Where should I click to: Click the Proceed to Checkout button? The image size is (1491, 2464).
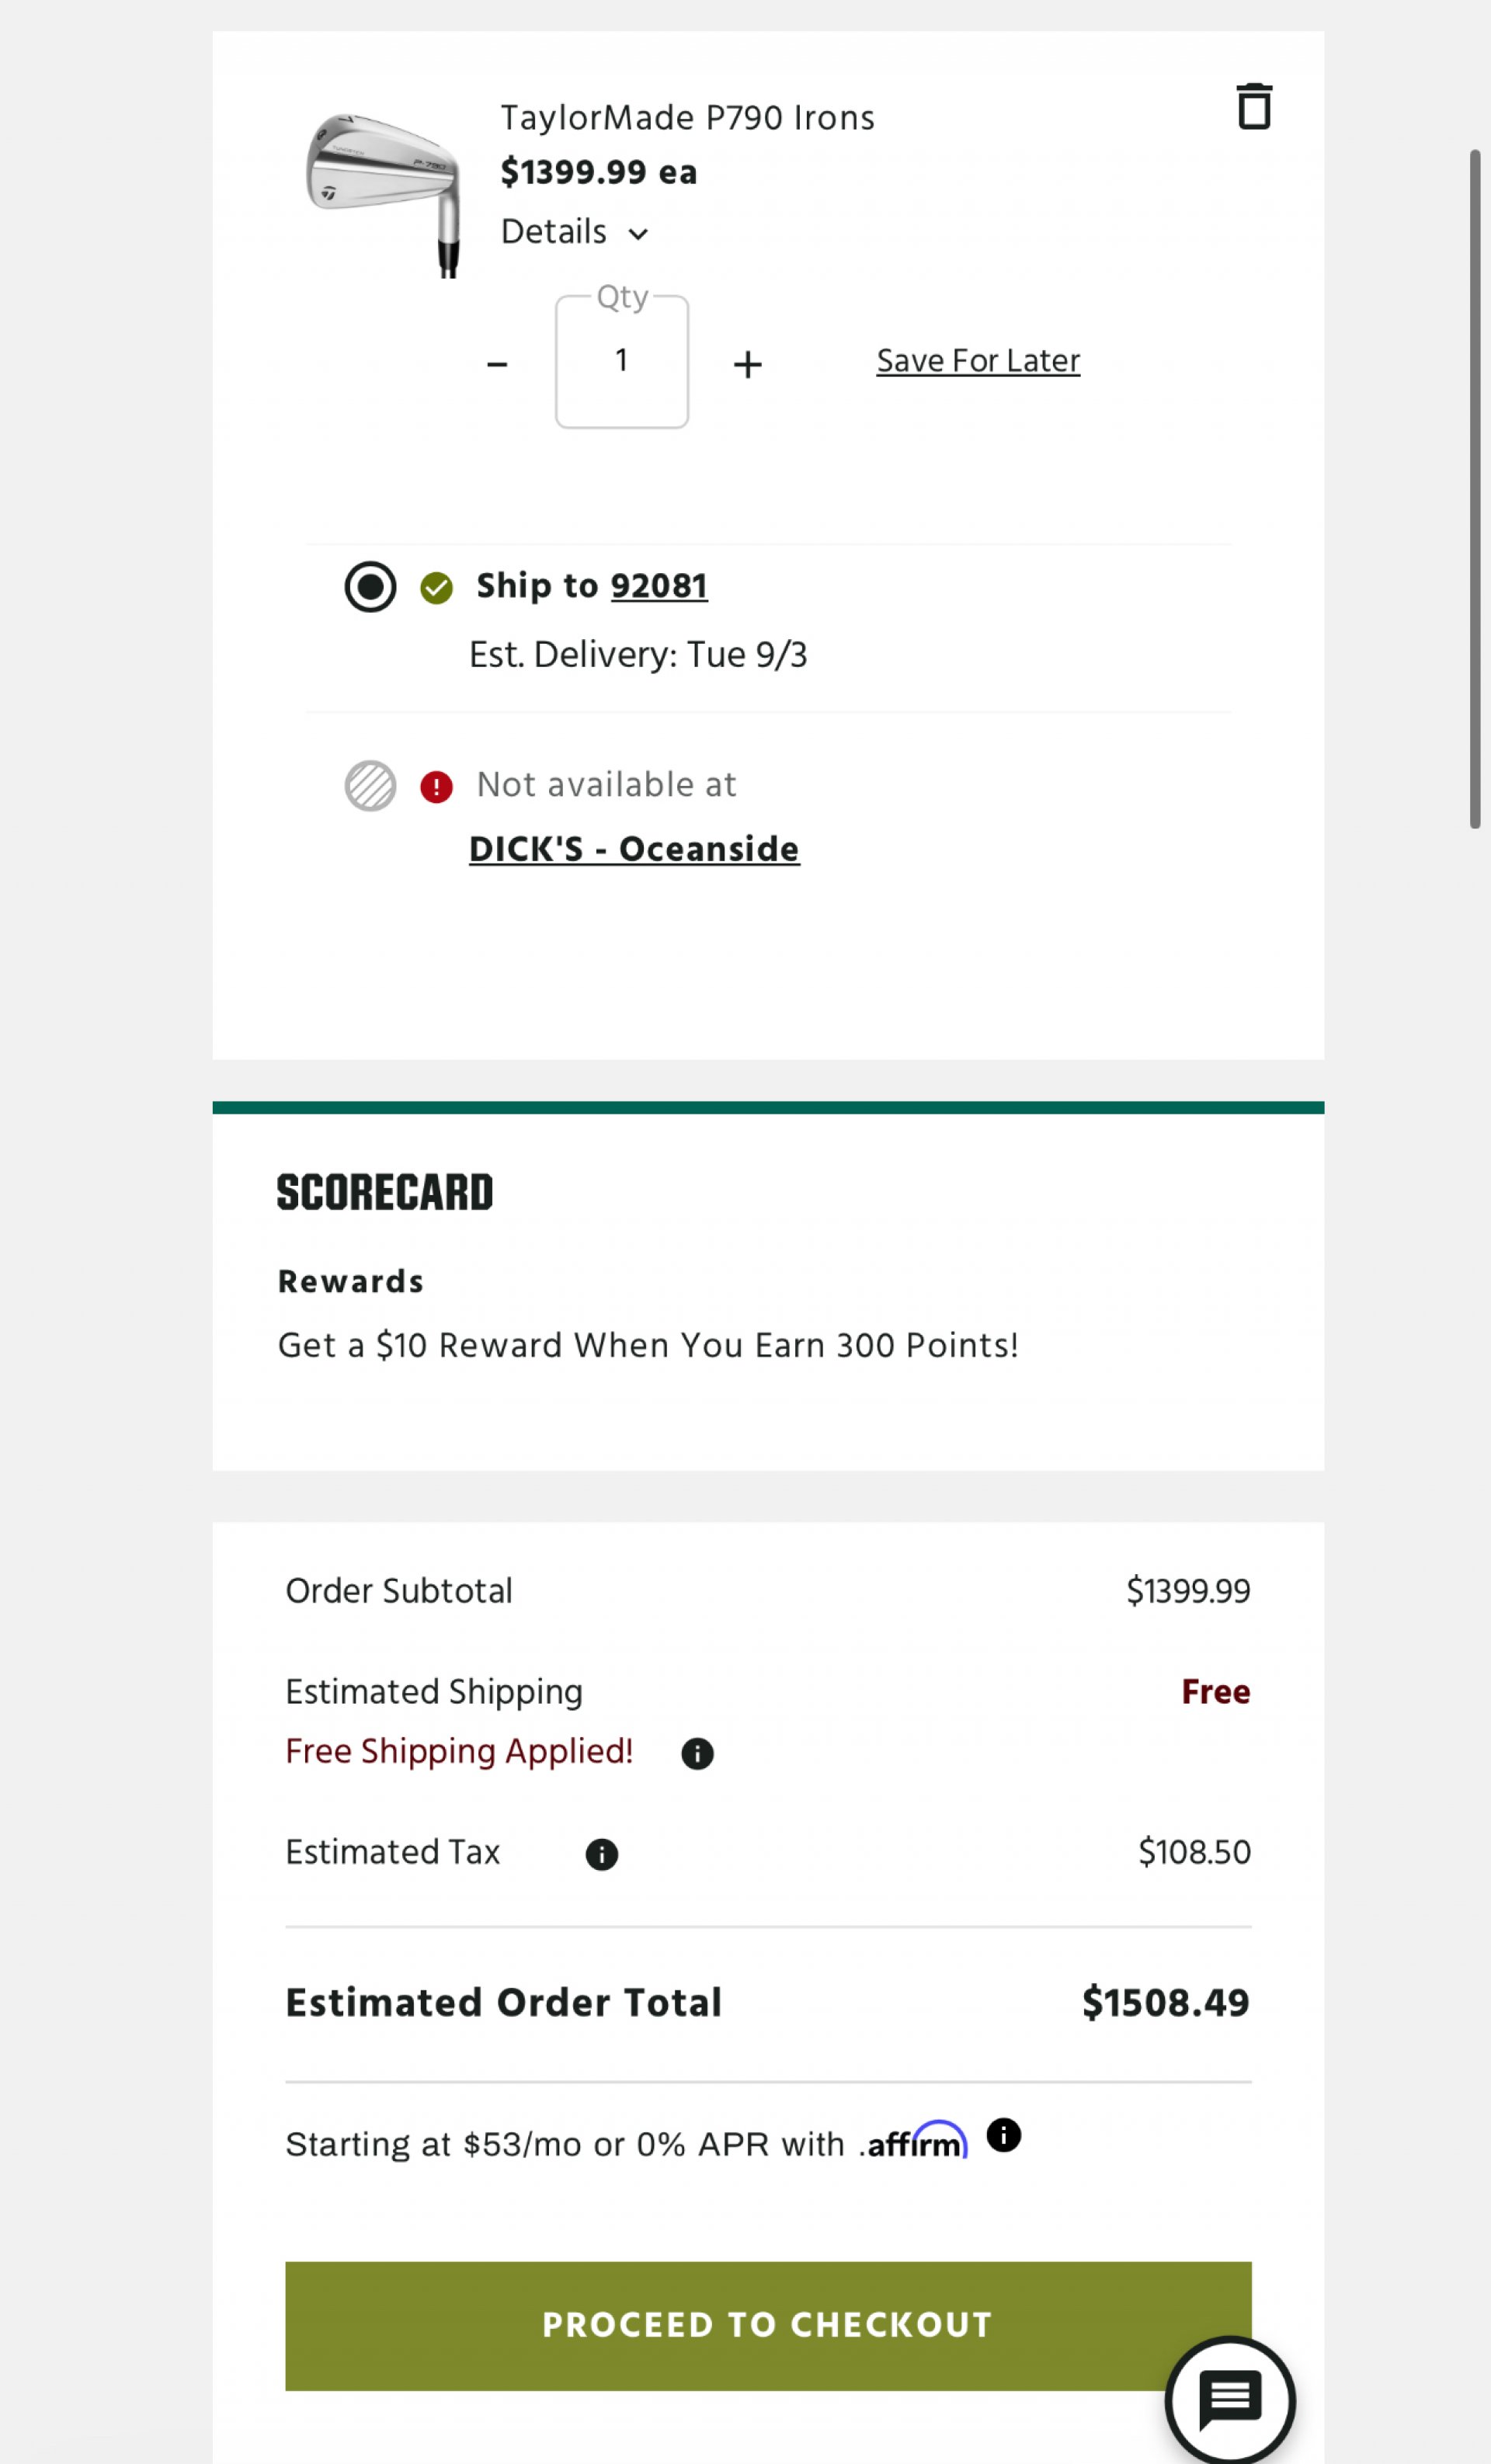tap(768, 2326)
